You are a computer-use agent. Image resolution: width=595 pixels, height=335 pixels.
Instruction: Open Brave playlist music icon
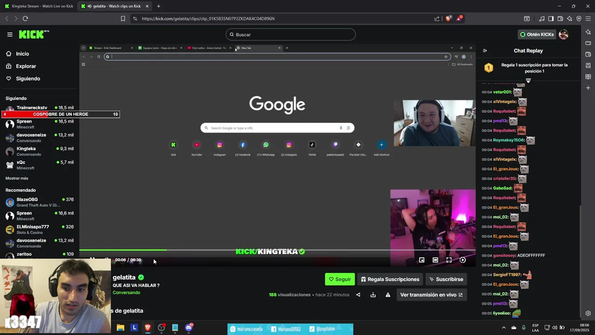(x=542, y=19)
